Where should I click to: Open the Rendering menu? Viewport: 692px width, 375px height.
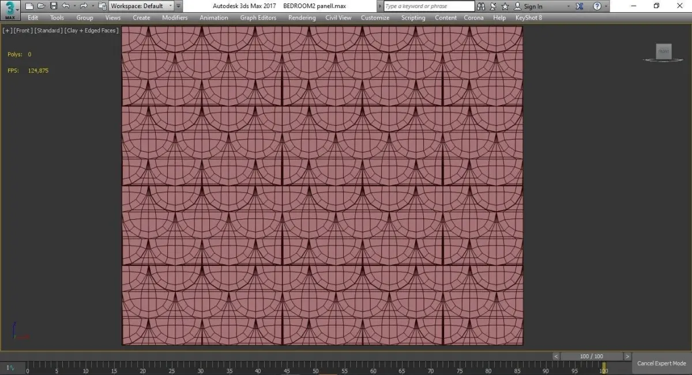click(x=302, y=18)
